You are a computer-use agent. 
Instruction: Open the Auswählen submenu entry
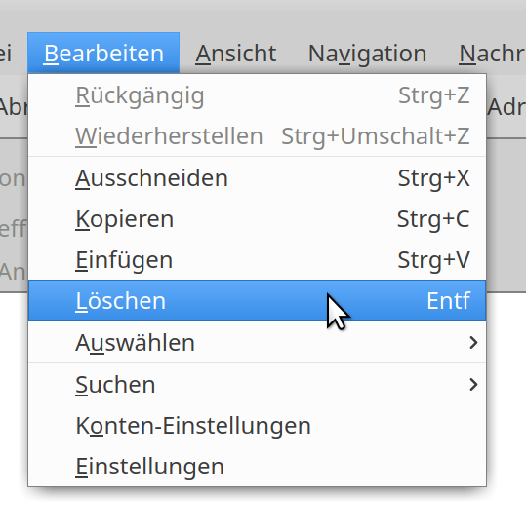point(257,343)
